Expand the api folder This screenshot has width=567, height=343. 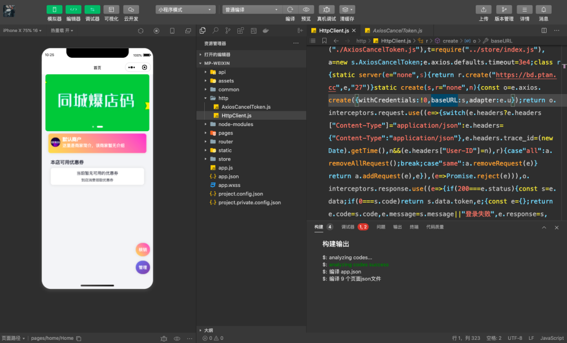click(x=251, y=72)
